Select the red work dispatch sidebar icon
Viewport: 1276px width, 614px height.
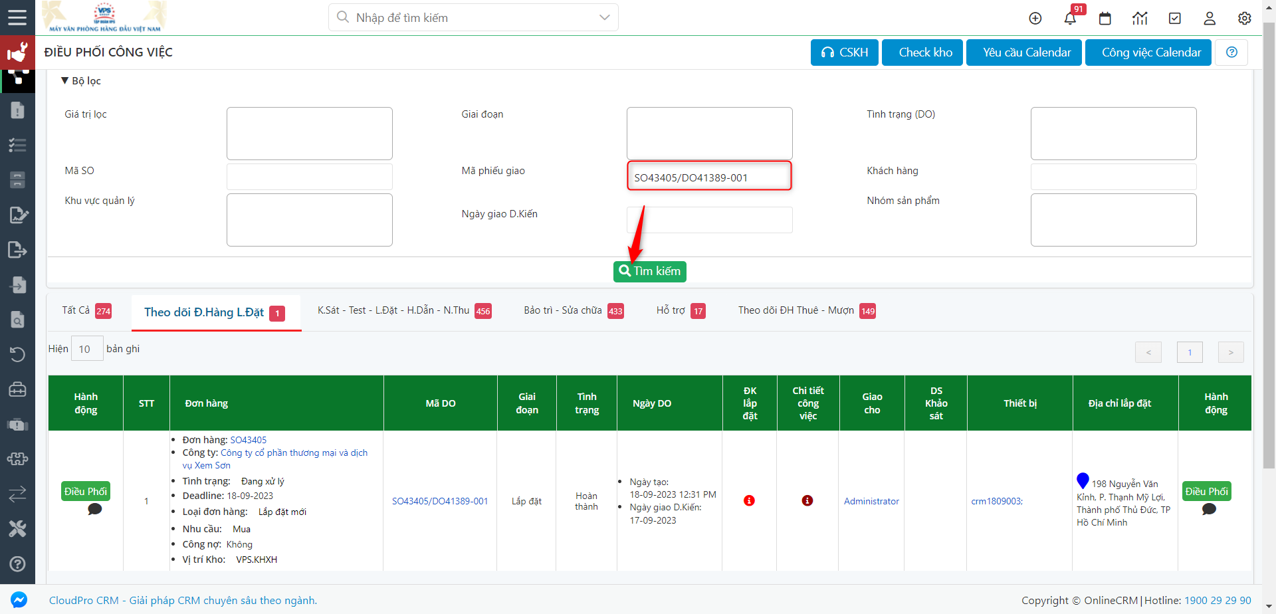(17, 52)
